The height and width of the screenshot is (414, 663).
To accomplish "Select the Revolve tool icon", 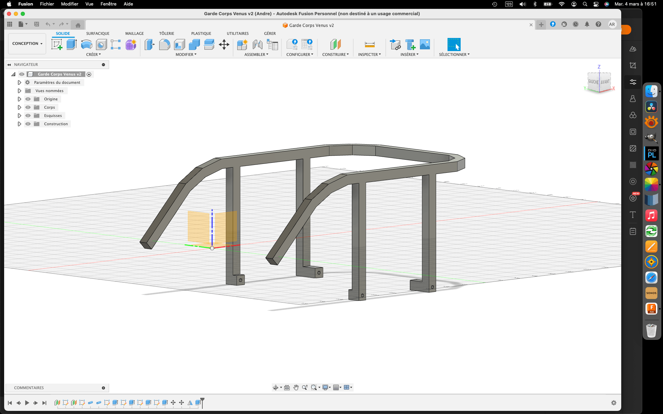I will tap(86, 45).
